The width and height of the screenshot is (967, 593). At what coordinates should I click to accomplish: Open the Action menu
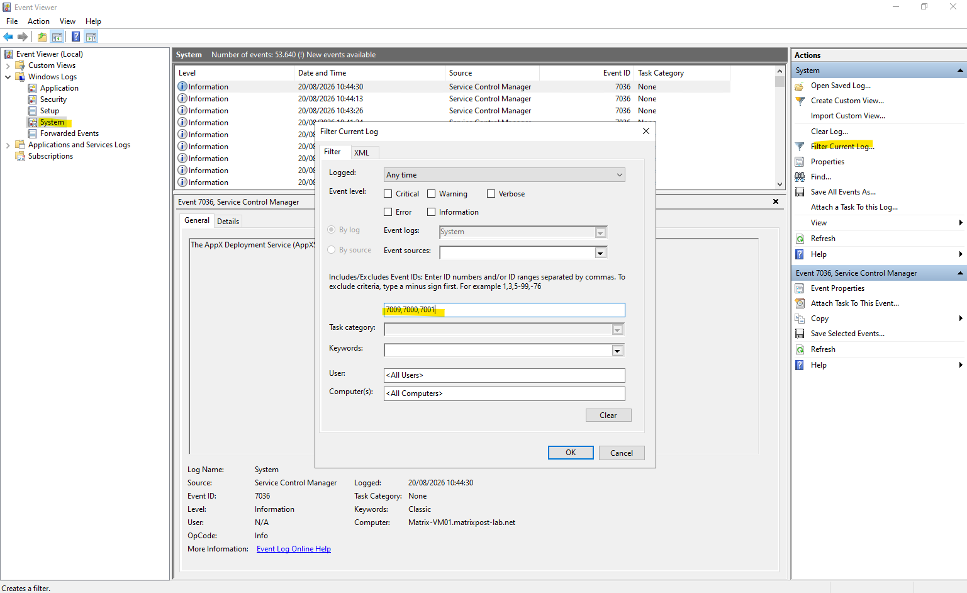tap(38, 21)
